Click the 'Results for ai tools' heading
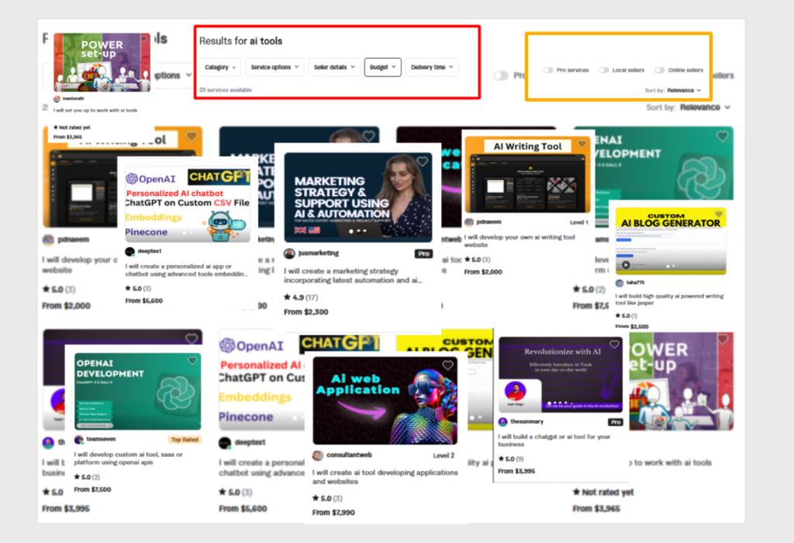 [x=241, y=41]
